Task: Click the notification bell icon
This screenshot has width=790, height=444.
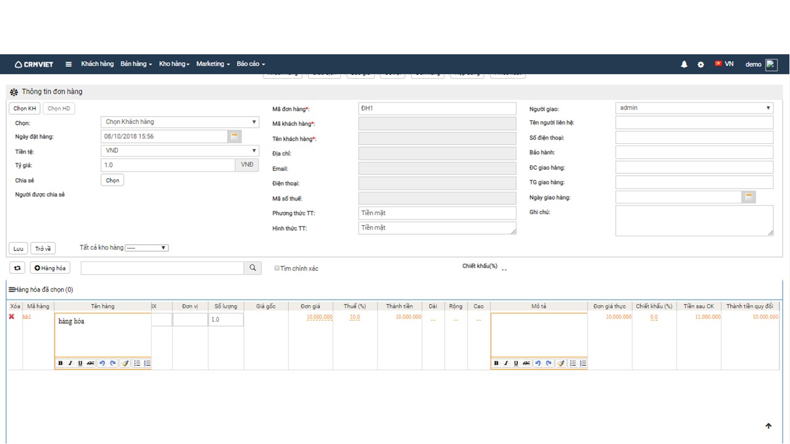Action: [684, 64]
